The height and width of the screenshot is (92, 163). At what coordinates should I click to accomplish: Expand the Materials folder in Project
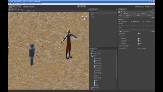(92, 87)
